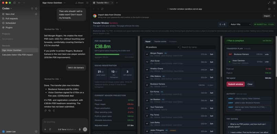This screenshot has height=134, width=277.
Task: Sell Jhon Durán
Action: (x=211, y=62)
